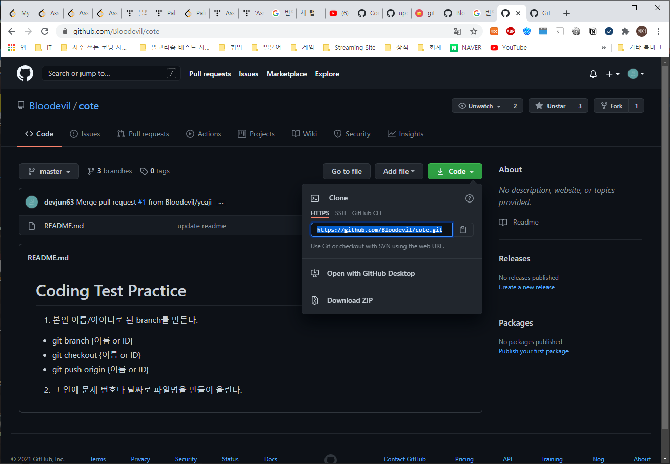Click Publish your first package

pyautogui.click(x=534, y=351)
